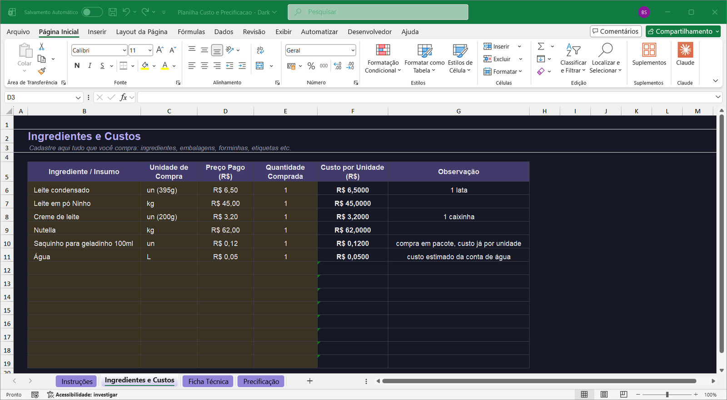Open the Formatar como Tabela gallery
The width and height of the screenshot is (727, 400).
(x=424, y=58)
